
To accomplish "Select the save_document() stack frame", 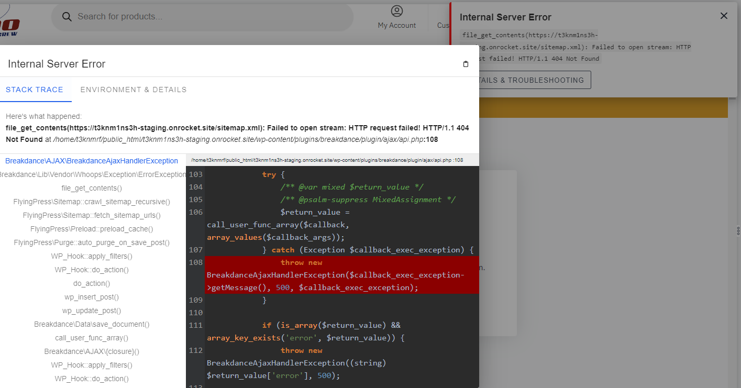I will click(x=91, y=324).
